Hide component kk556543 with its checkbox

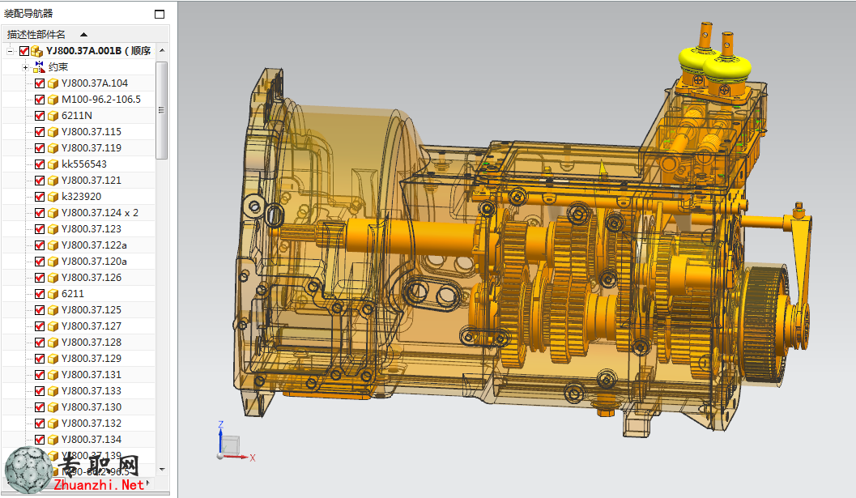click(x=40, y=164)
